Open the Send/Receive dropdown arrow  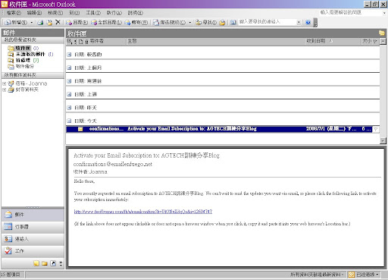point(190,23)
